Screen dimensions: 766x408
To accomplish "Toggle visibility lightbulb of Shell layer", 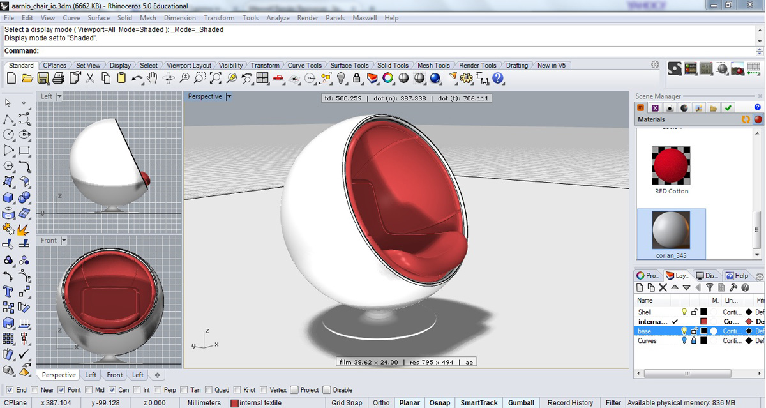I will coord(684,312).
